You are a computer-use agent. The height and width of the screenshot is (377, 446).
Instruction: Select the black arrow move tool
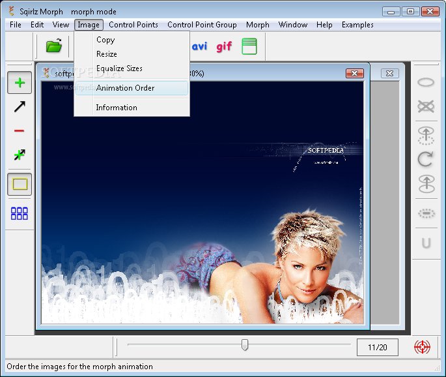[20, 106]
